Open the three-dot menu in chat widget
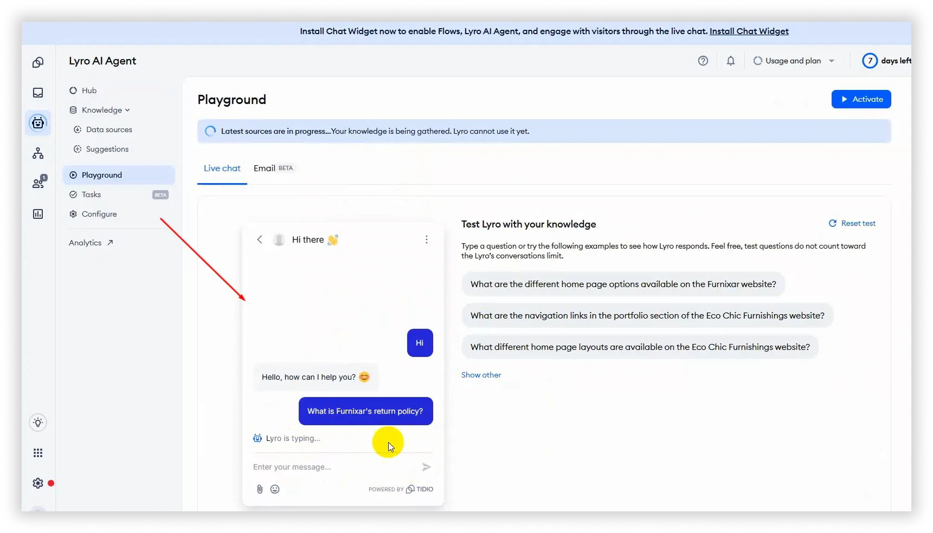This screenshot has height=533, width=933. pyautogui.click(x=427, y=239)
